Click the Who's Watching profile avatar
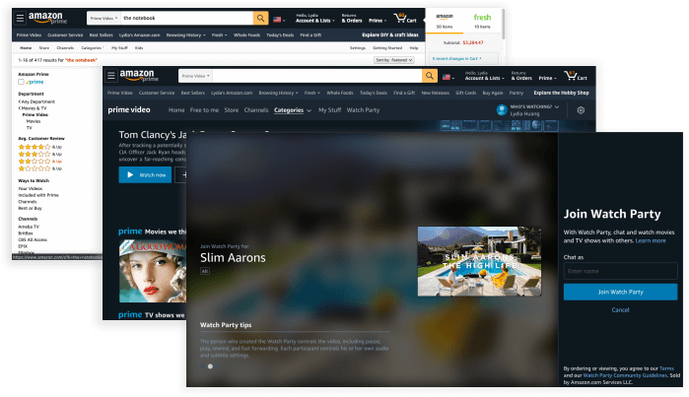 tap(502, 110)
